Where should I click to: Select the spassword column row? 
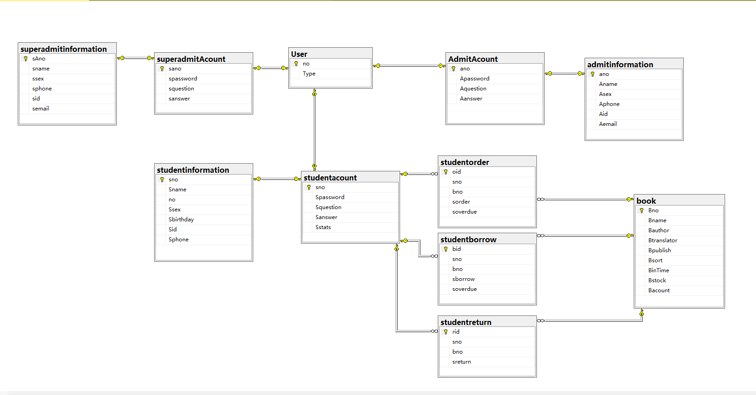pos(204,79)
